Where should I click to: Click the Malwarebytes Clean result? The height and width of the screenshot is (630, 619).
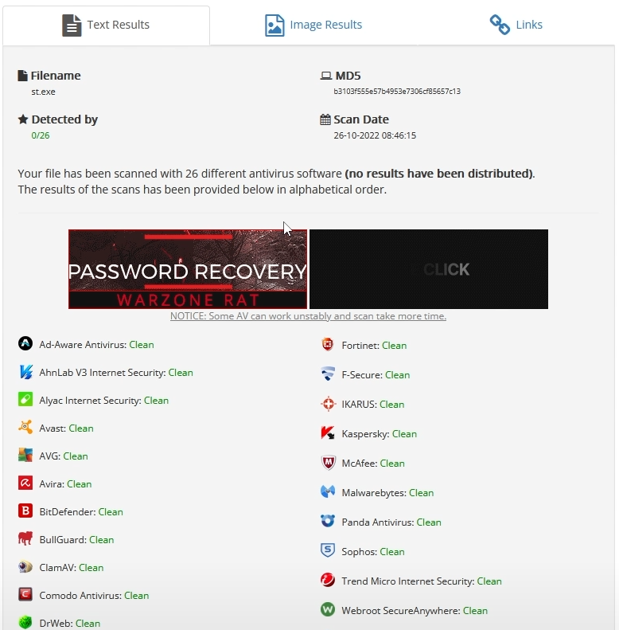pos(422,493)
